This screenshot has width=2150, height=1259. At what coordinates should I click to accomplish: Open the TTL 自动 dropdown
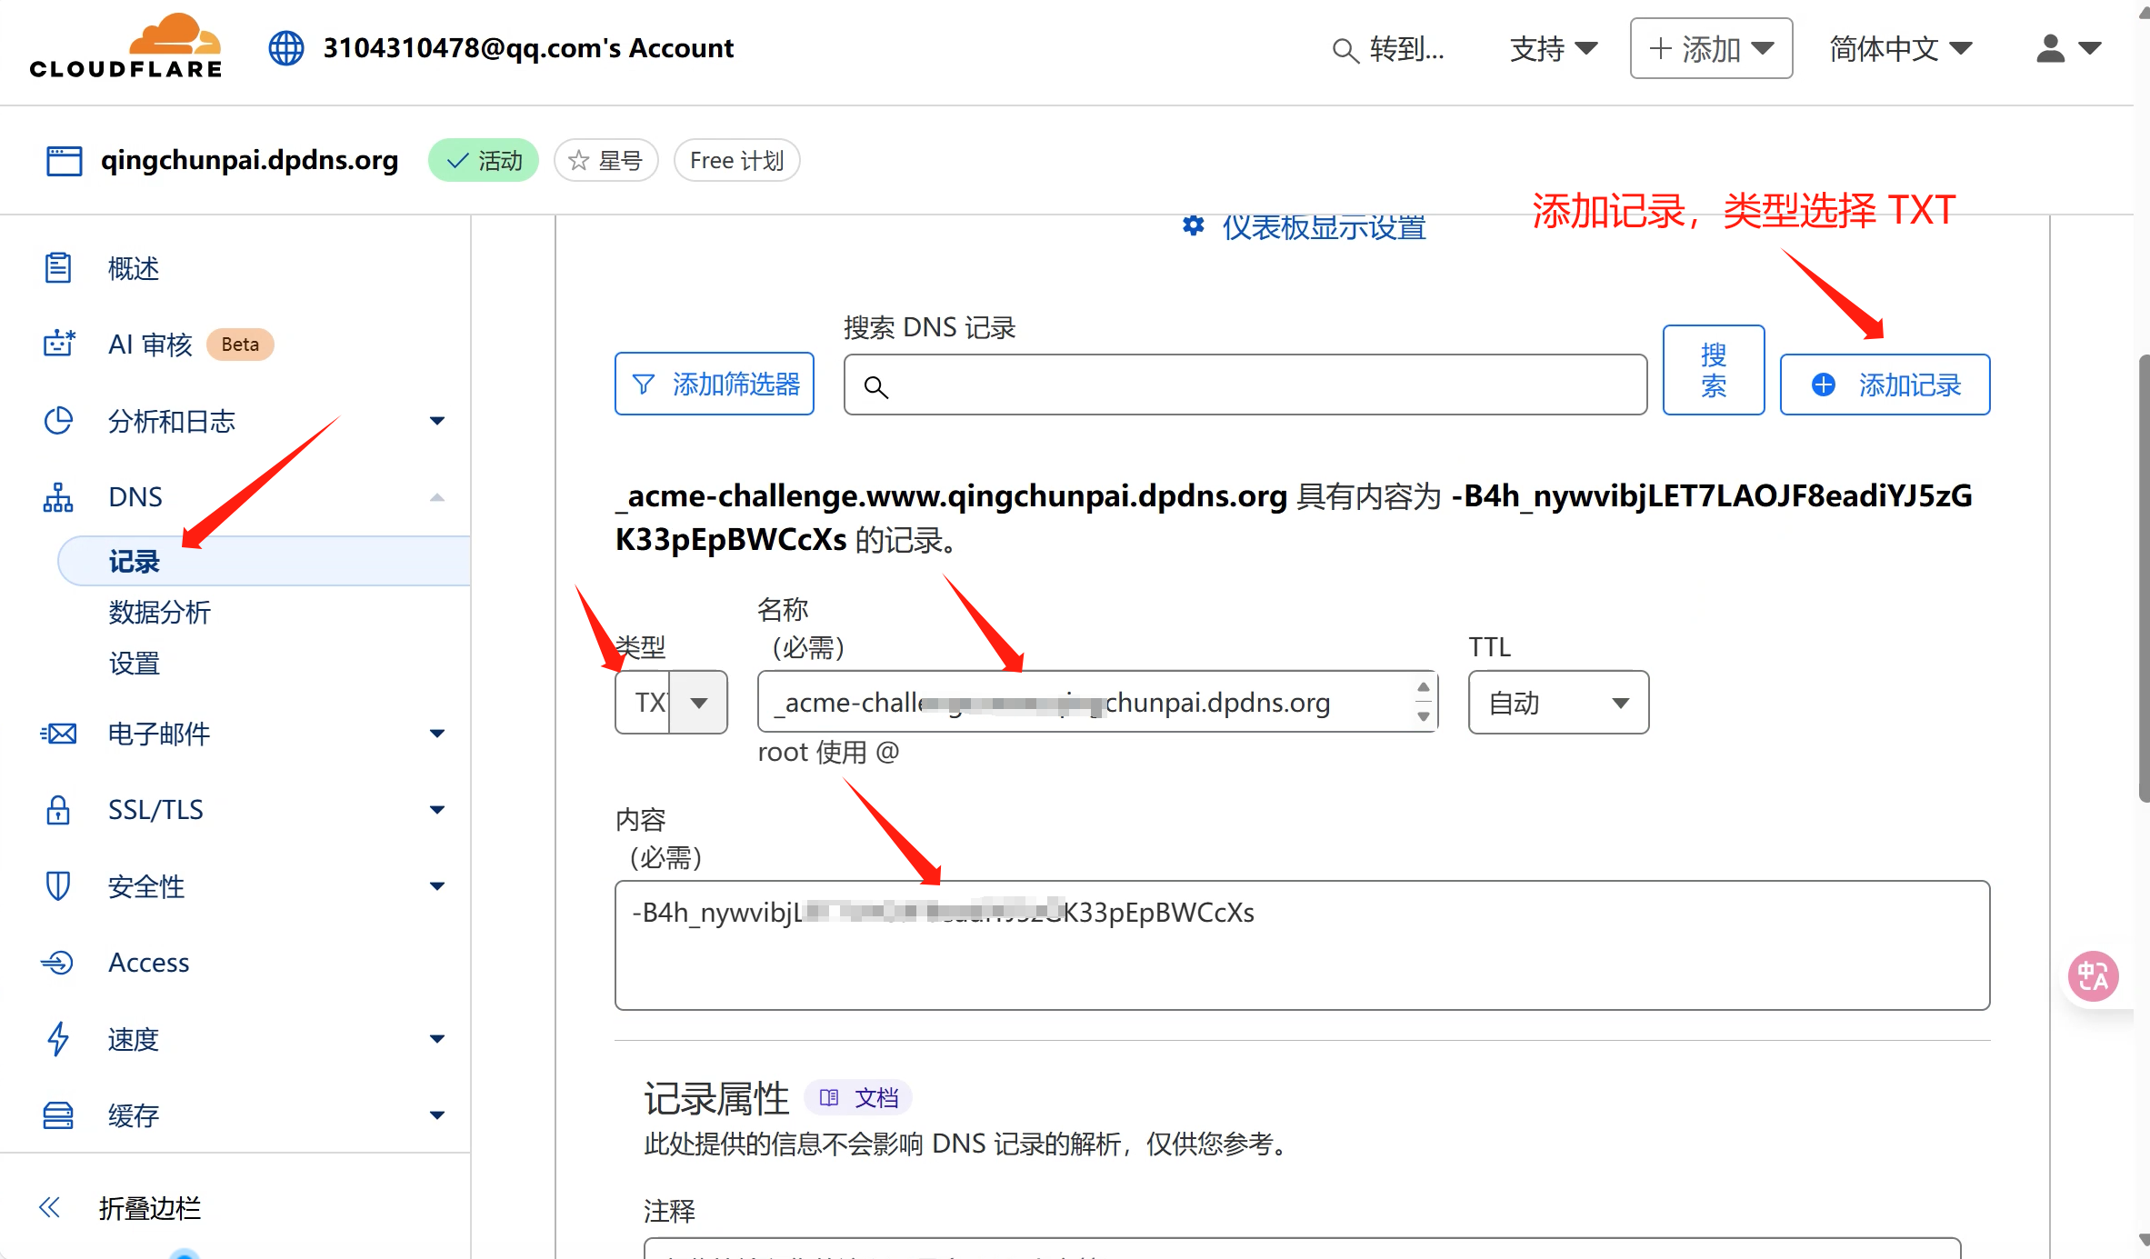1557,703
